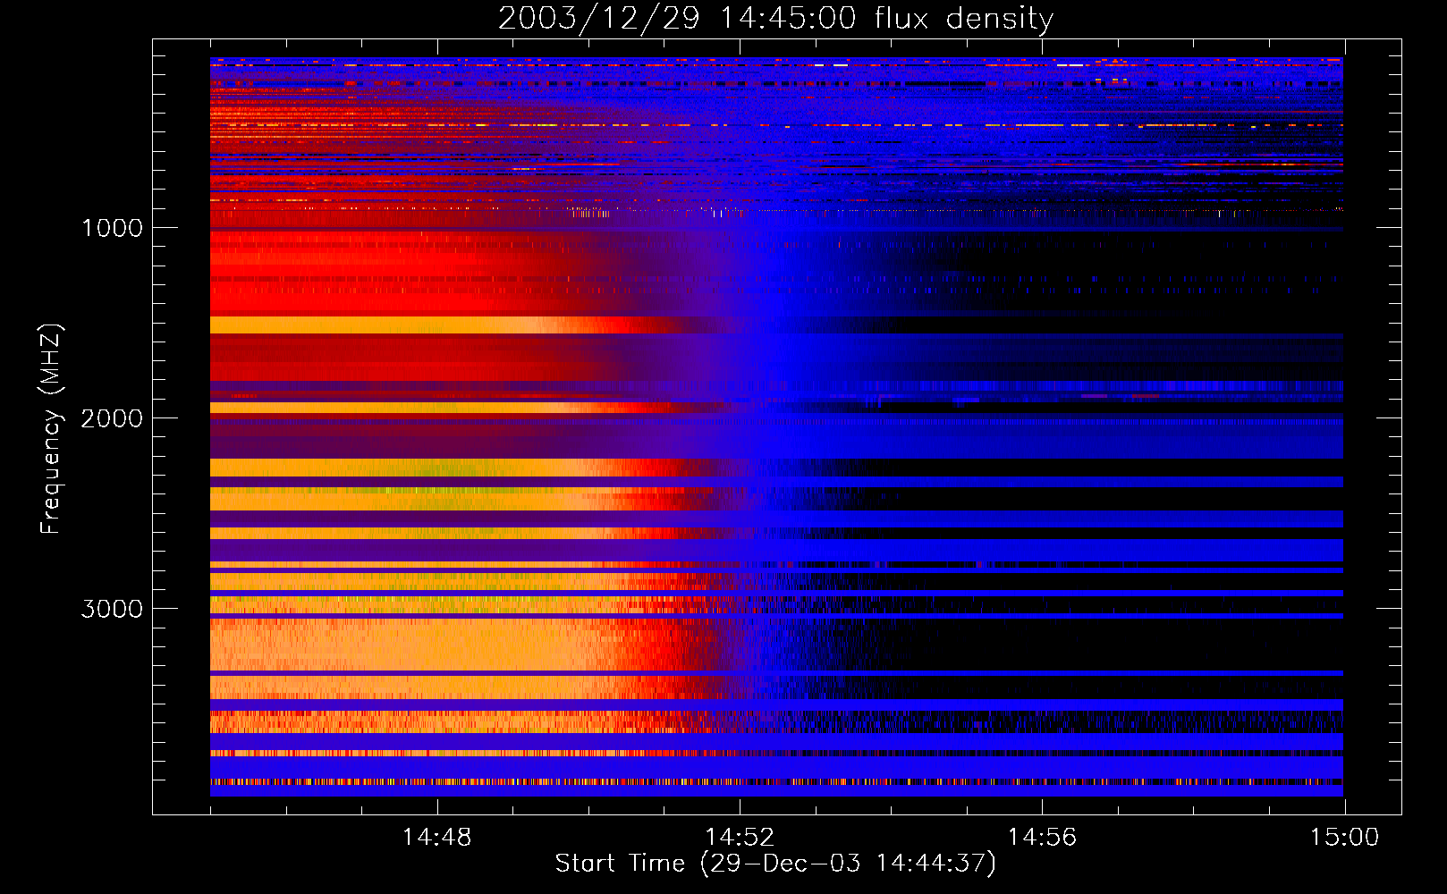Click the "Start Time (29-Dec-03 14:44:37)" axis label
This screenshot has width=1447, height=894.
775,864
